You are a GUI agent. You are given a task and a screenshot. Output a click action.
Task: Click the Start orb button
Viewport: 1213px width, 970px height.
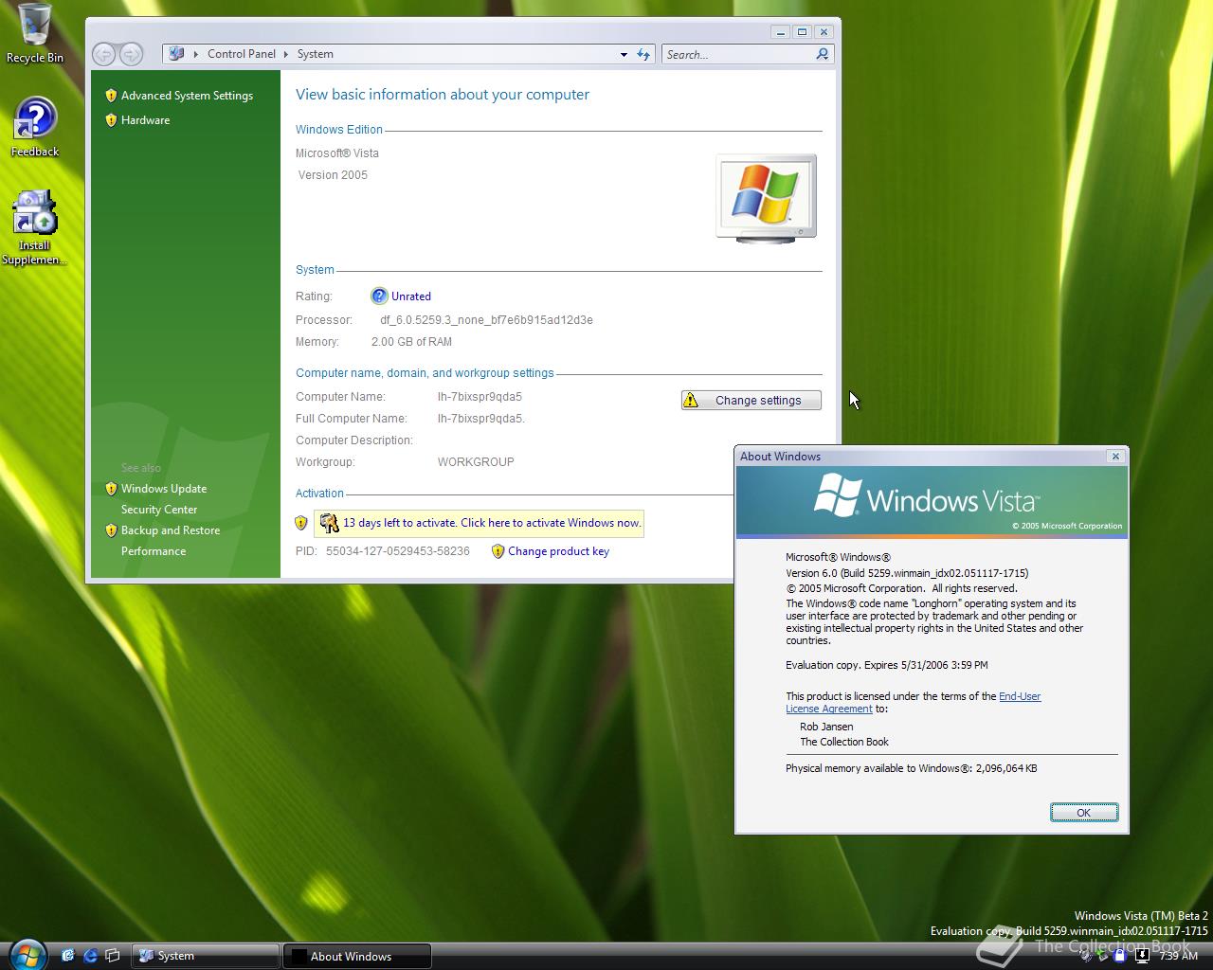(27, 955)
